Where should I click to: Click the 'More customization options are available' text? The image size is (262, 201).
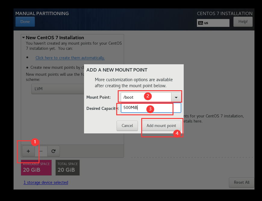pos(134,80)
